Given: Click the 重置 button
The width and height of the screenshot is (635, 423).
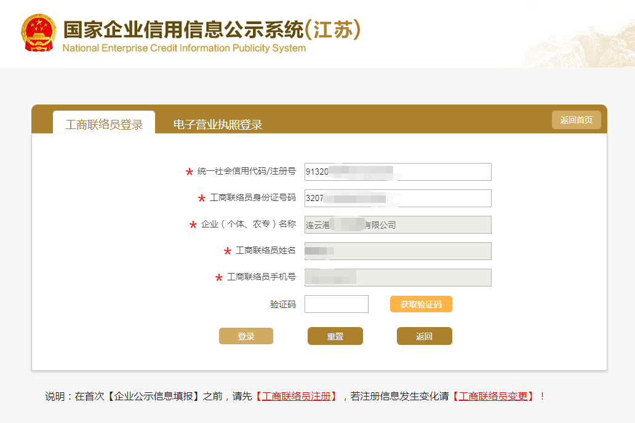Looking at the screenshot, I should point(335,336).
